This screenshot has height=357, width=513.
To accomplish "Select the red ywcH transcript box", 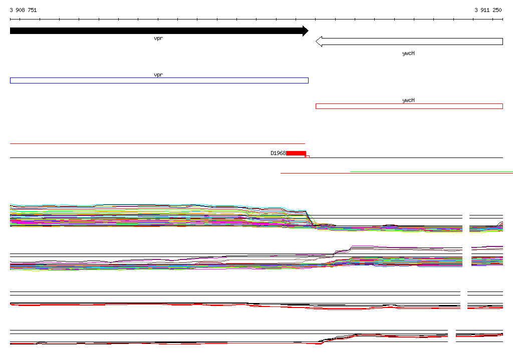I will point(409,106).
